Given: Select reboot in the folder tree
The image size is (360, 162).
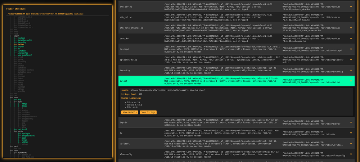Looking at the screenshot, I should [21, 81].
